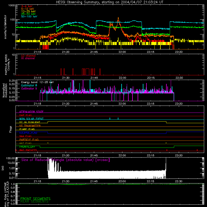This screenshot has width=207, height=207.
Task: Click the FLARE FLAG label
Action: pyautogui.click(x=27, y=129)
